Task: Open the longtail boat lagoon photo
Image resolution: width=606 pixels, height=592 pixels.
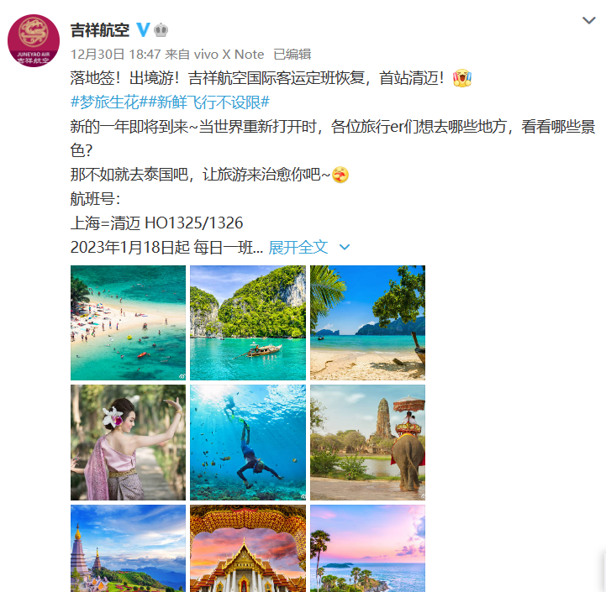Action: point(248,322)
